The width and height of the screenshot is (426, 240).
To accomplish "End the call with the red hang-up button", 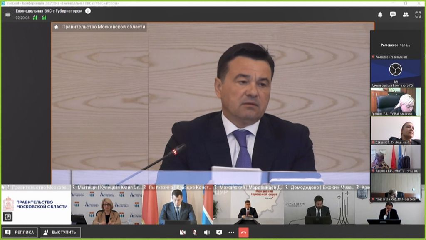I will pos(243,232).
